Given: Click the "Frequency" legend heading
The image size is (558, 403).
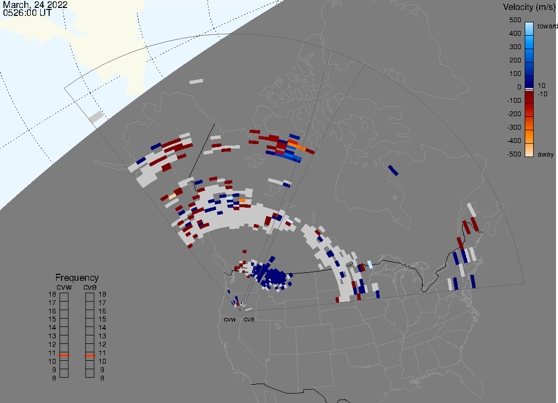Looking at the screenshot, I should point(76,278).
